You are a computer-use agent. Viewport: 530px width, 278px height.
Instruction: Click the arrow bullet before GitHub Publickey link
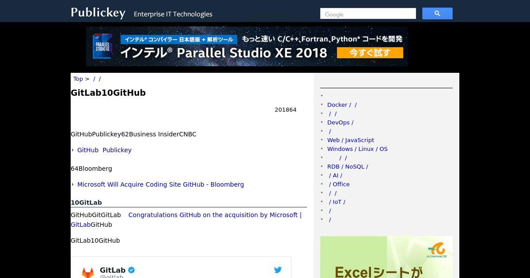(x=73, y=150)
